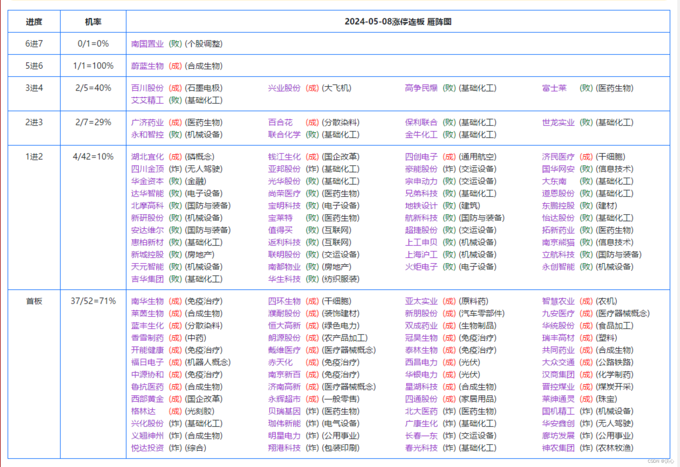
Task: Select the 兴业股份 stock link
Action: 284,88
